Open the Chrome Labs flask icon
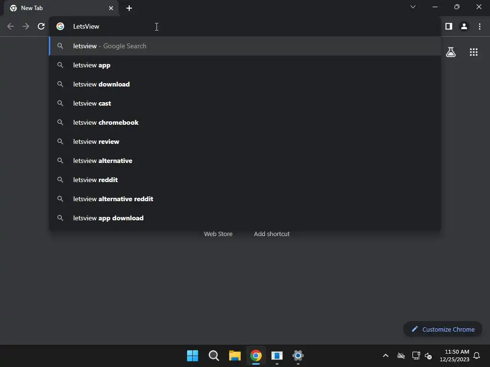The image size is (490, 367). pyautogui.click(x=451, y=52)
